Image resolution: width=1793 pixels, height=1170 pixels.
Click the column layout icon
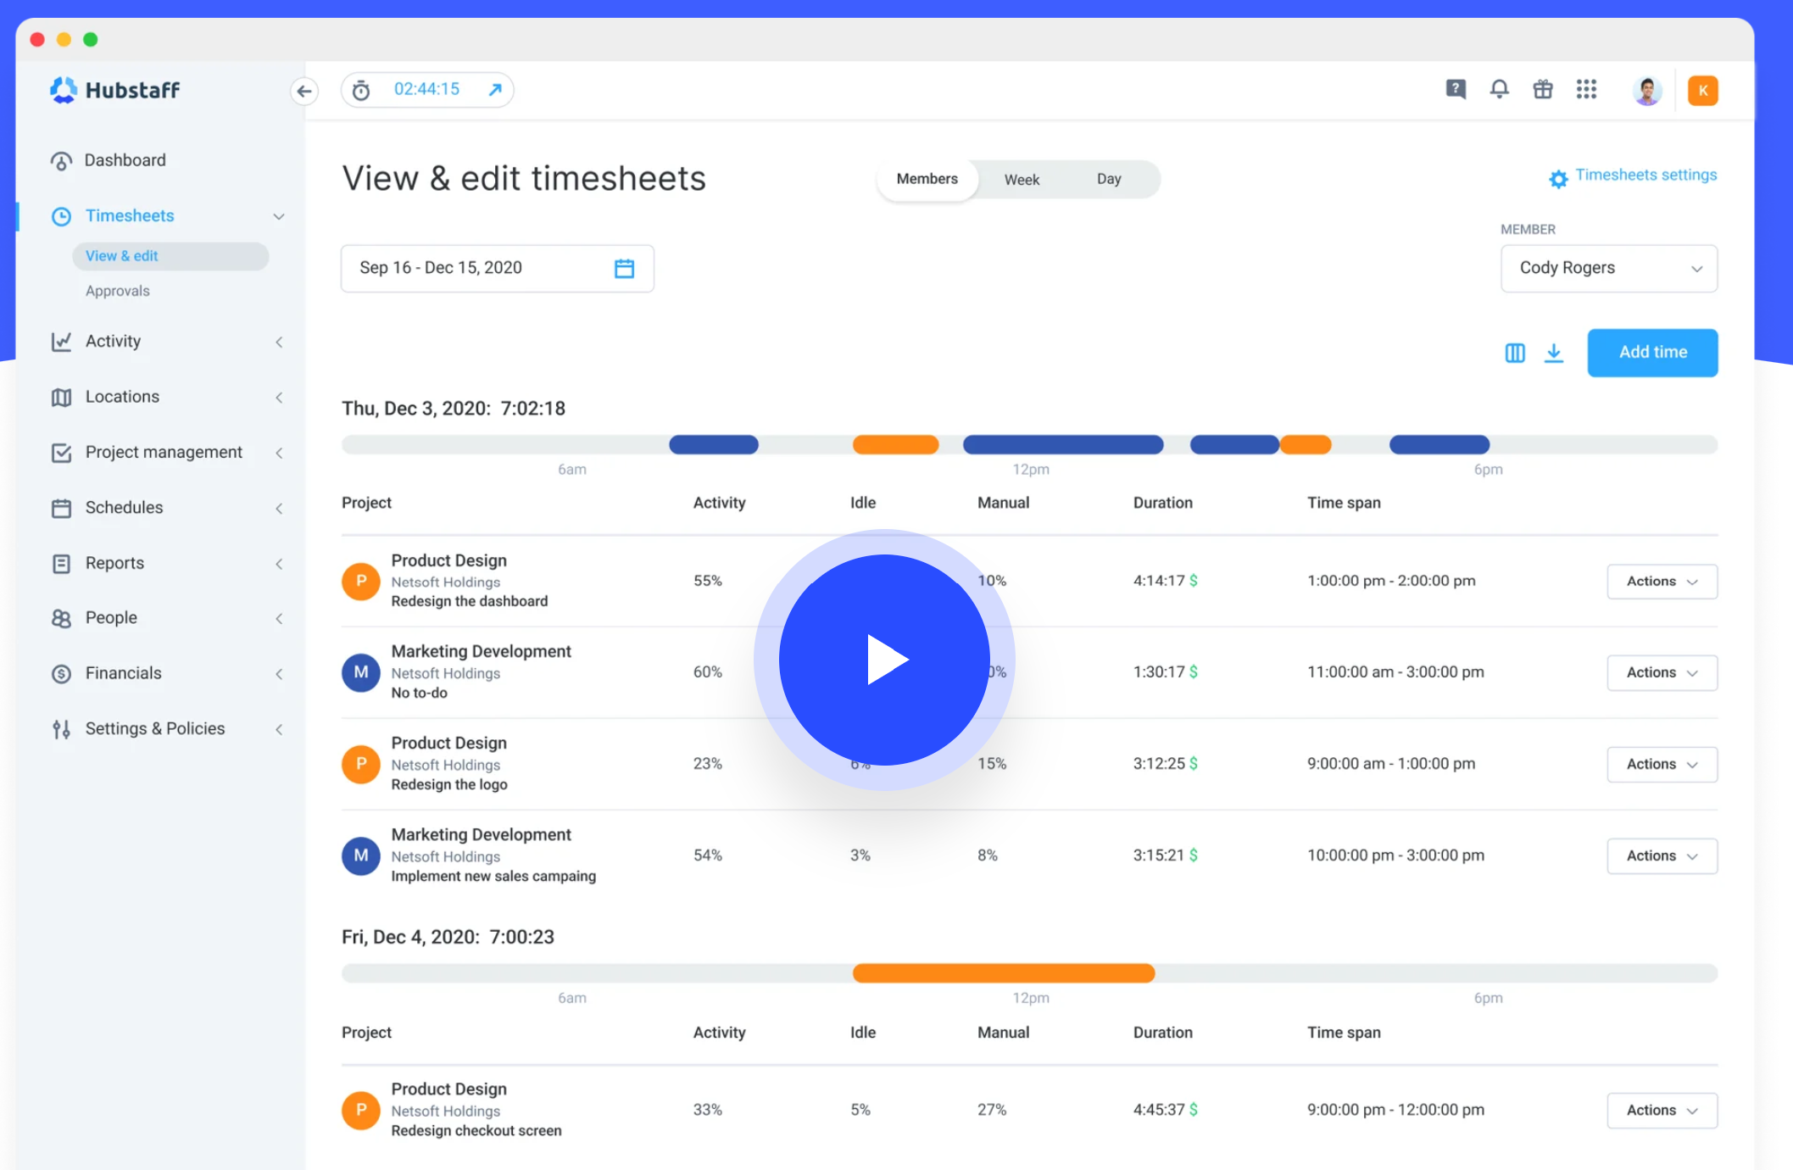1514,353
